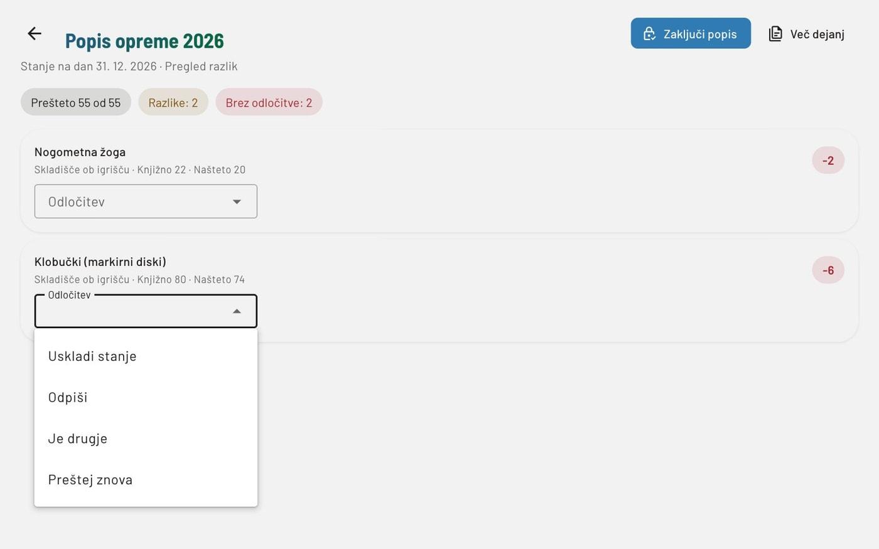Click the dropdown arrow in the Nogometna žoga row
879x549 pixels.
tap(237, 201)
